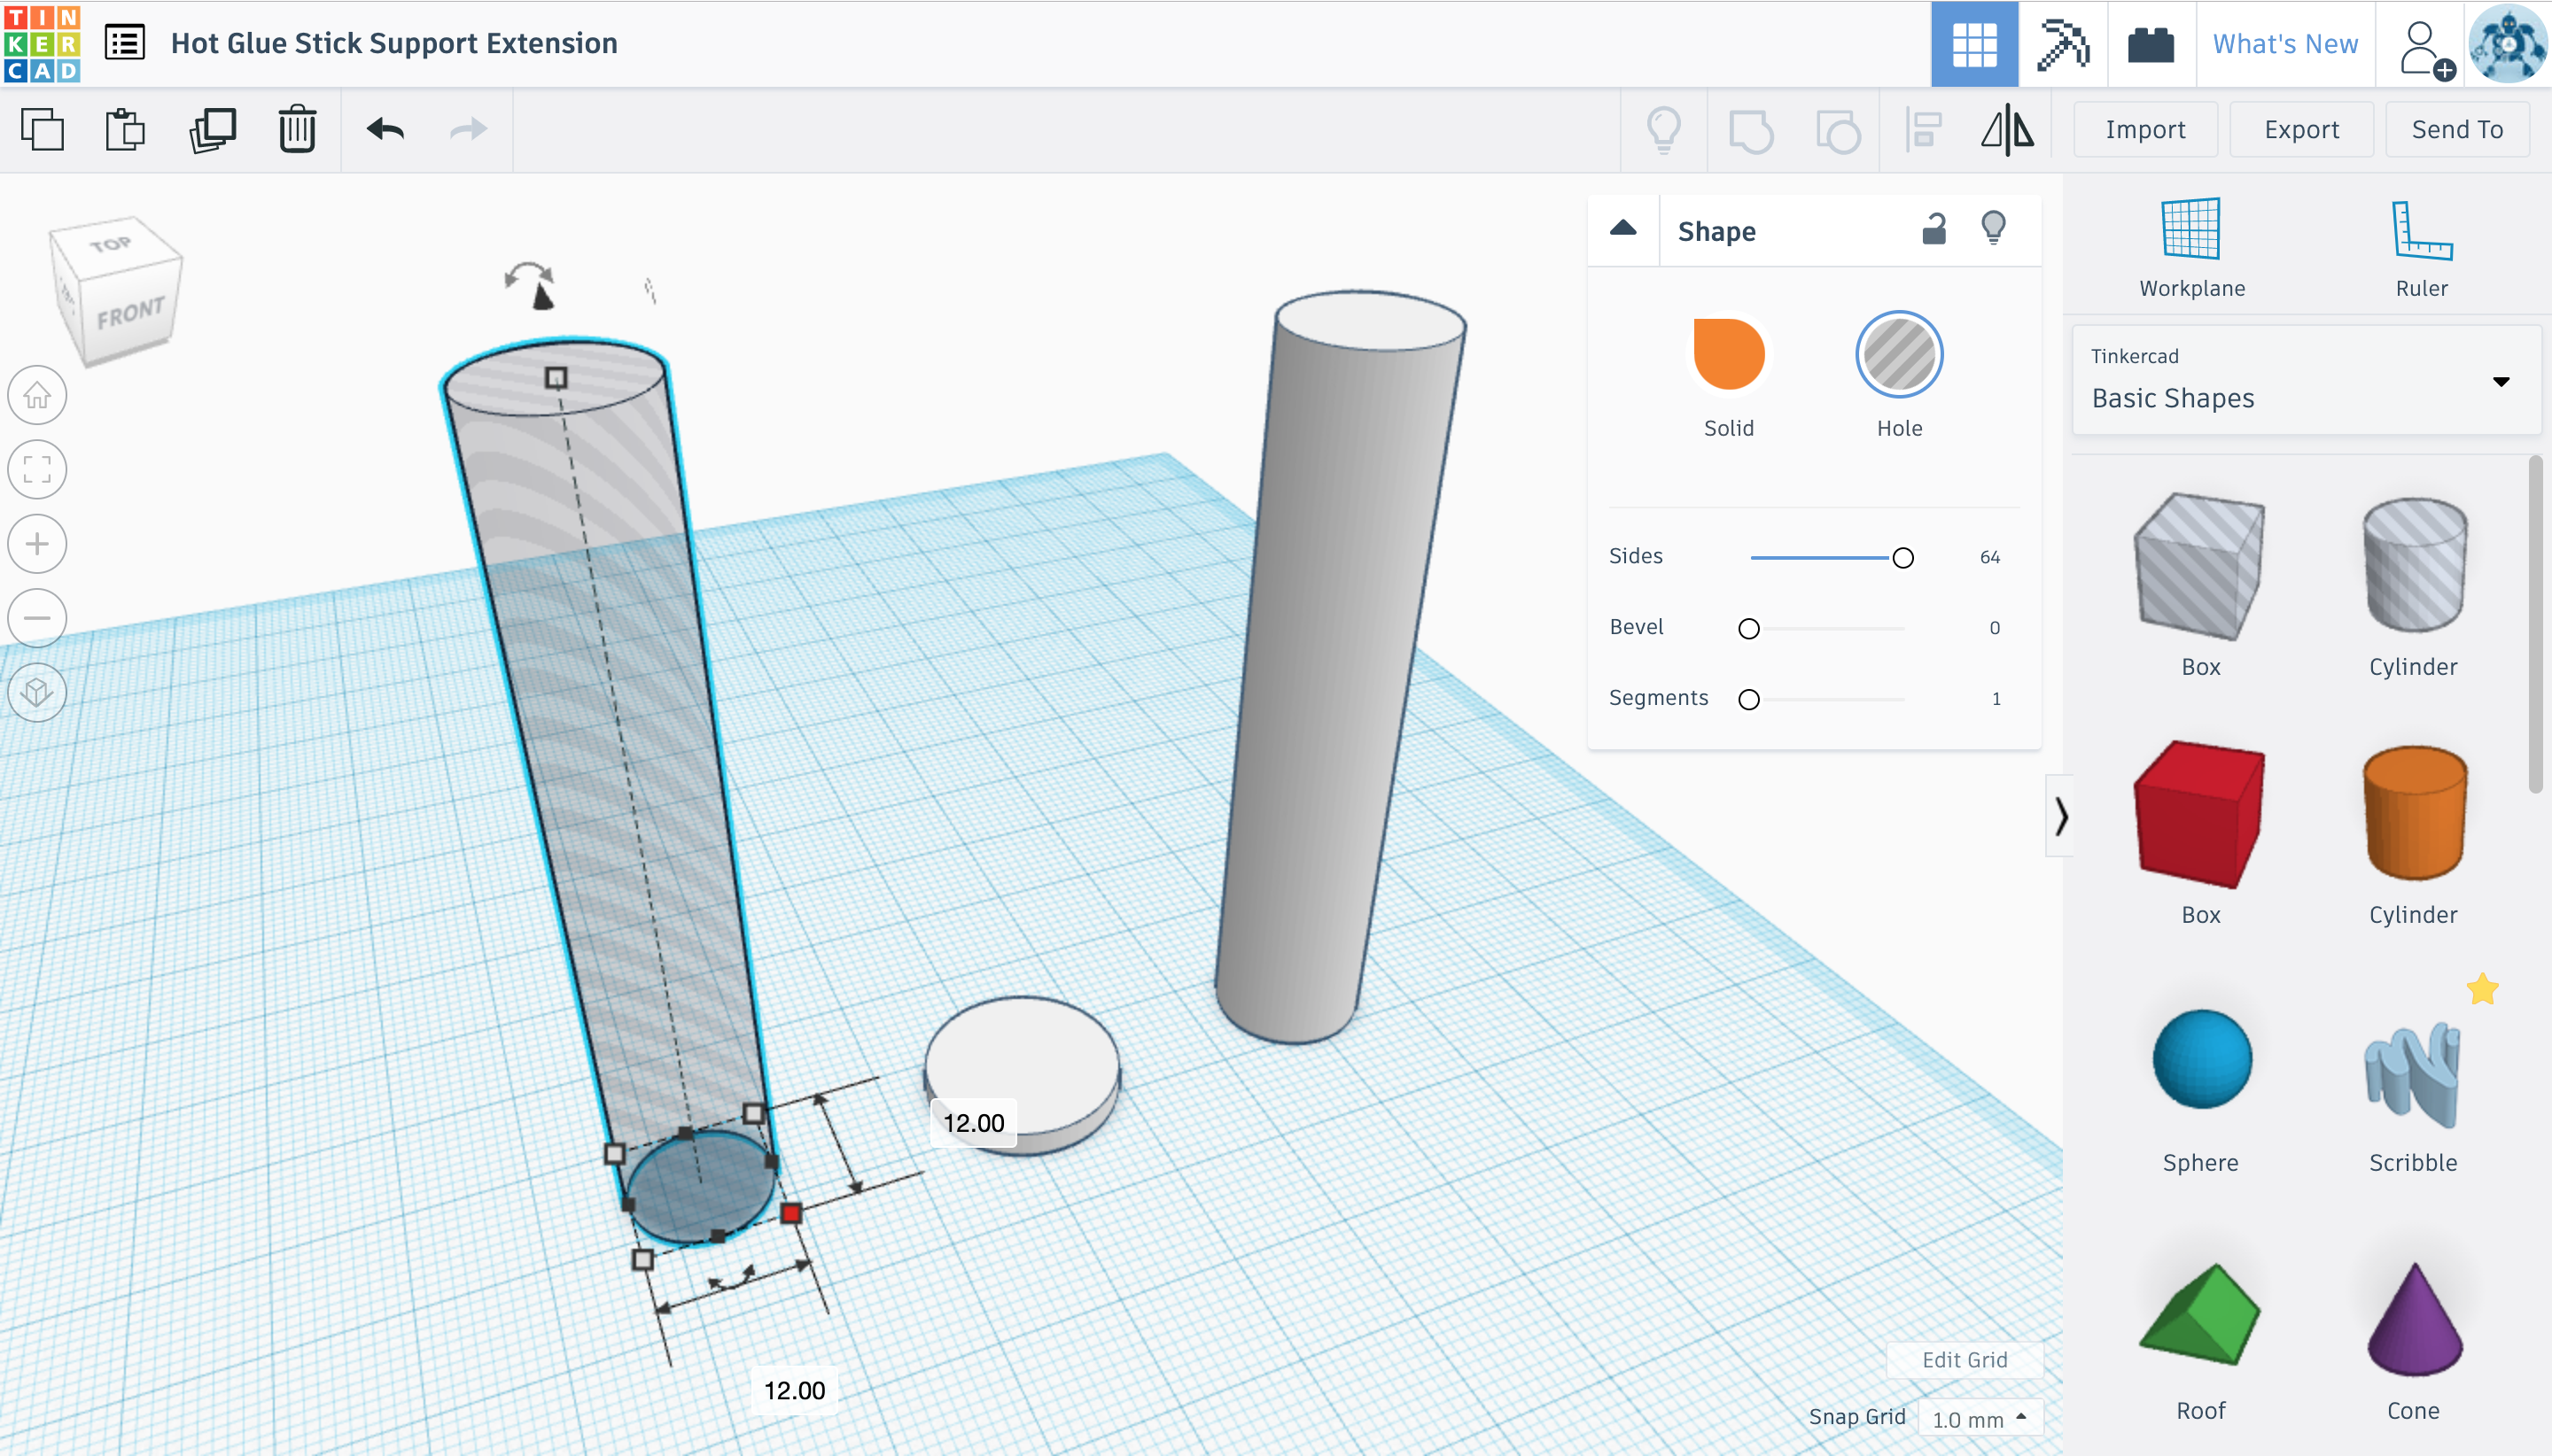Viewport: 2552px width, 1456px height.
Task: Collapse the Shape panel arrow
Action: 1622,229
